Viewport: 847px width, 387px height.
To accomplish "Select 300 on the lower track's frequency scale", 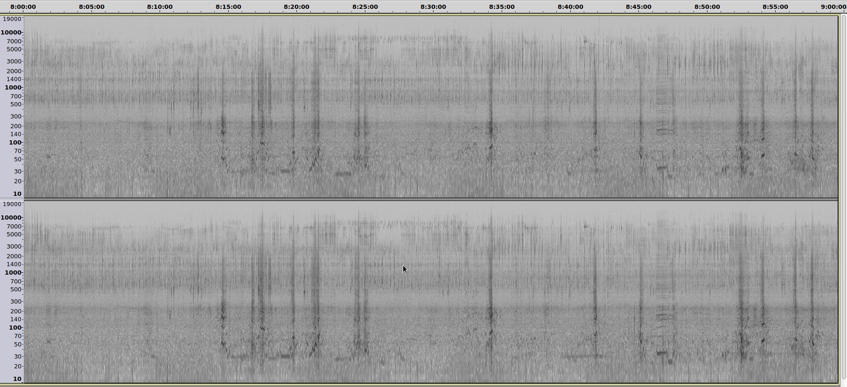I will [16, 302].
